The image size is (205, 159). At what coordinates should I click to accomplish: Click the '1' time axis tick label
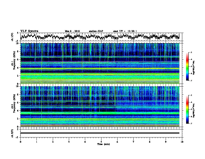36,142
